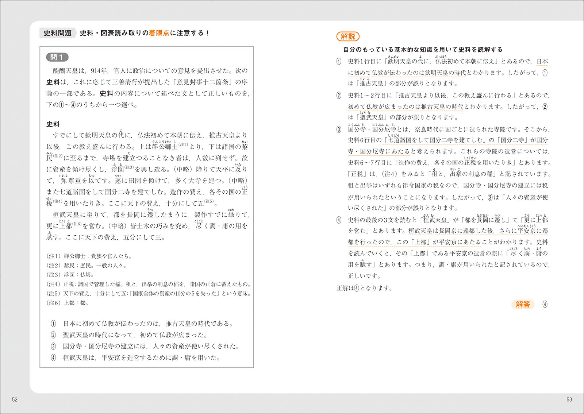This screenshot has width=584, height=414.
Task: Click the 史料 subheading in the question box
Action: pyautogui.click(x=53, y=124)
